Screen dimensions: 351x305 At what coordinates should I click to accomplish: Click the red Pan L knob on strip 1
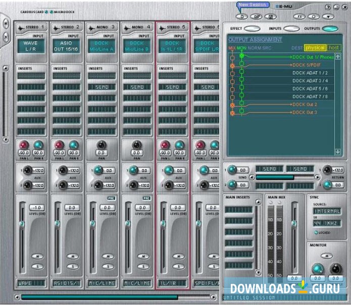[24, 145]
